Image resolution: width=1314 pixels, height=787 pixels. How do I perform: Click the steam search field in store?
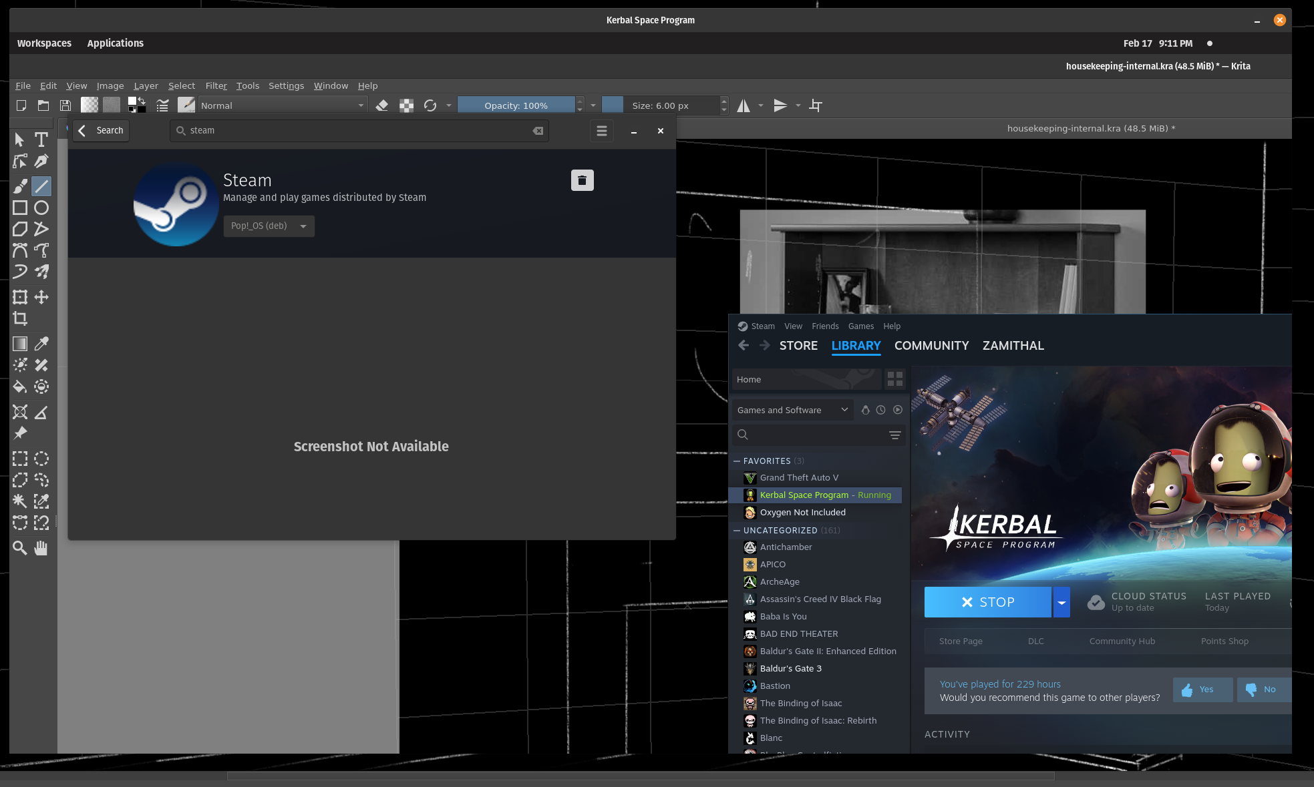(x=359, y=130)
